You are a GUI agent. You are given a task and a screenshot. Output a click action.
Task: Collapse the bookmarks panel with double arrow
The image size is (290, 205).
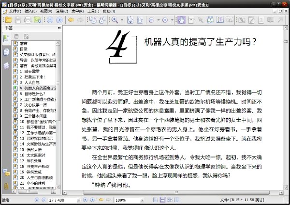[59, 28]
